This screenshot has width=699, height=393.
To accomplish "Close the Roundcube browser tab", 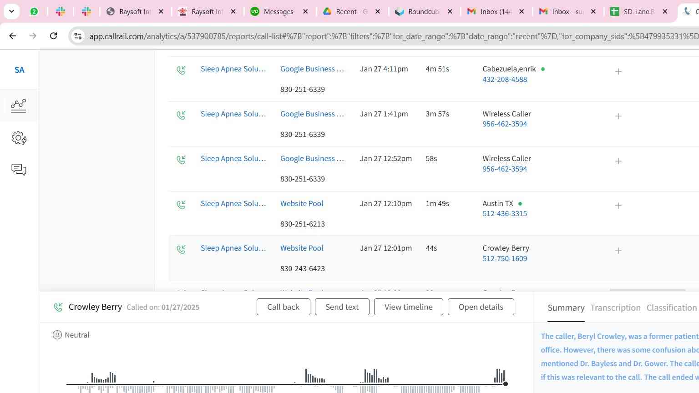I will pyautogui.click(x=450, y=11).
